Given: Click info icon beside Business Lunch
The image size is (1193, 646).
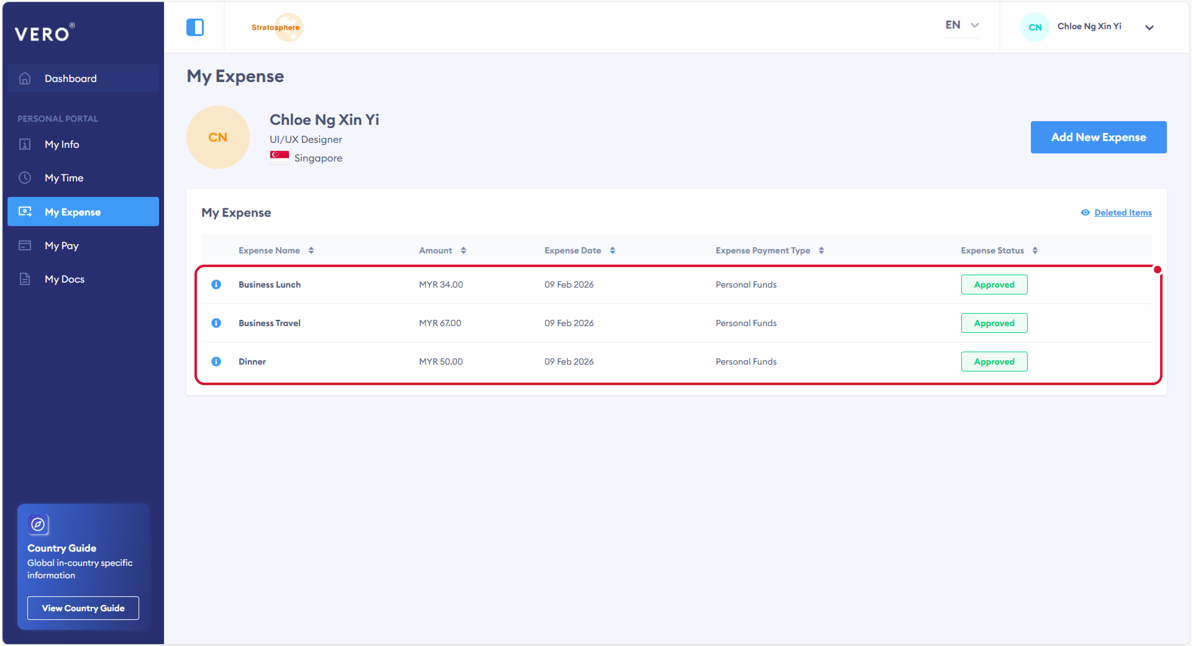Looking at the screenshot, I should (x=216, y=284).
